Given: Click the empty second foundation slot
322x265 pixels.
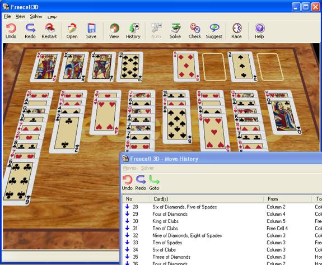Looking at the screenshot, I should (x=214, y=67).
